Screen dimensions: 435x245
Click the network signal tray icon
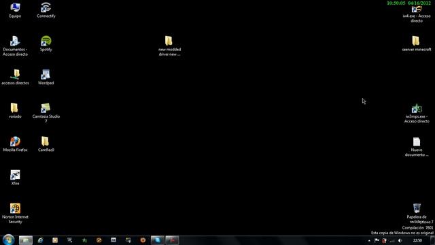[392, 240]
